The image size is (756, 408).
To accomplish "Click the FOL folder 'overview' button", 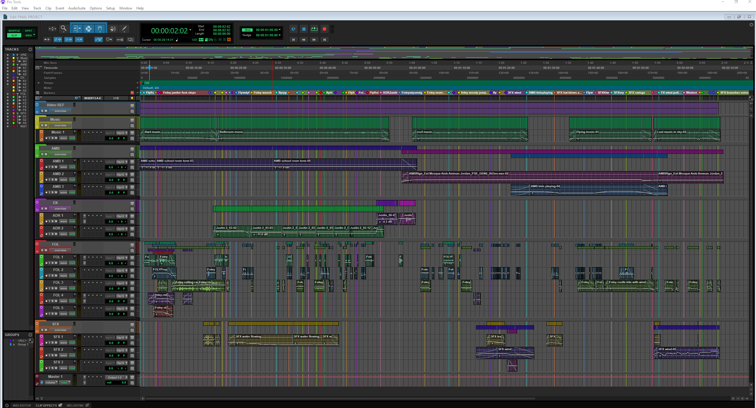I will (x=60, y=250).
